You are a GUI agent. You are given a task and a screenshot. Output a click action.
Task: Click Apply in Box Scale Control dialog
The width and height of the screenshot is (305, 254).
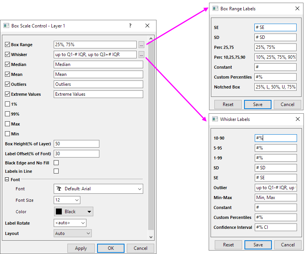(81, 248)
